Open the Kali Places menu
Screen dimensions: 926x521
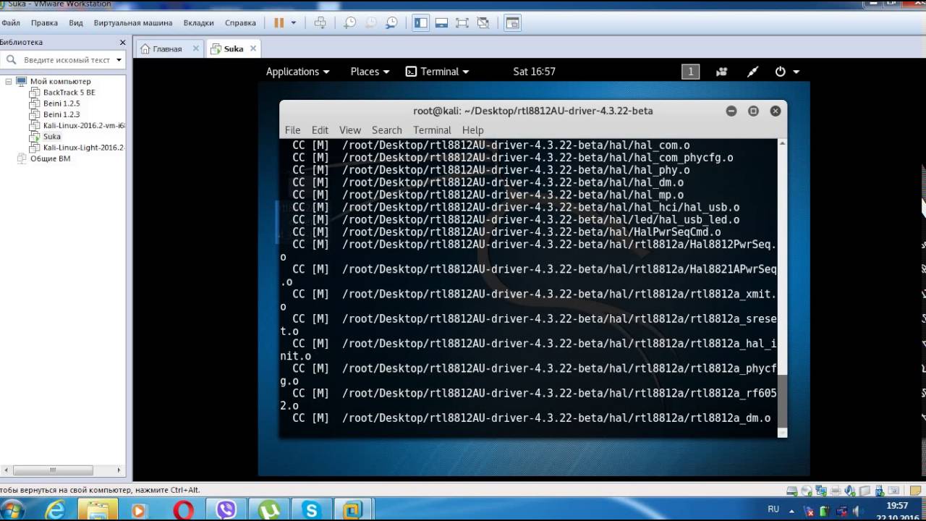370,72
